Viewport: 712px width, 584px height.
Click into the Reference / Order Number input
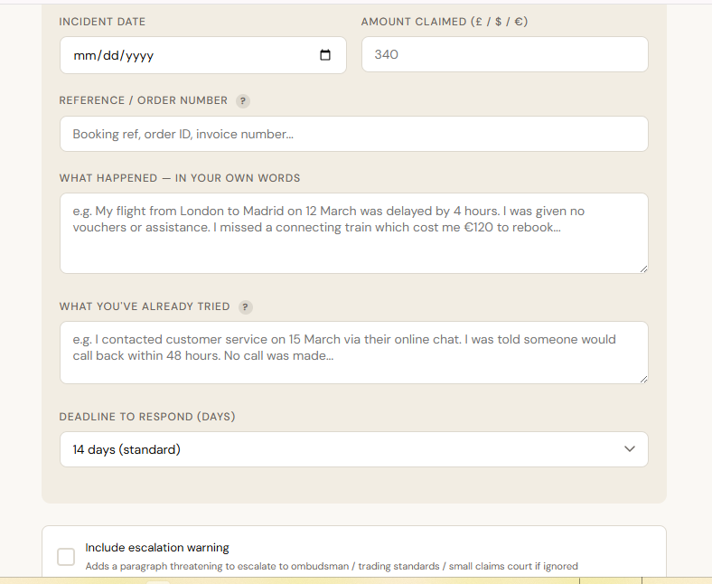click(353, 134)
